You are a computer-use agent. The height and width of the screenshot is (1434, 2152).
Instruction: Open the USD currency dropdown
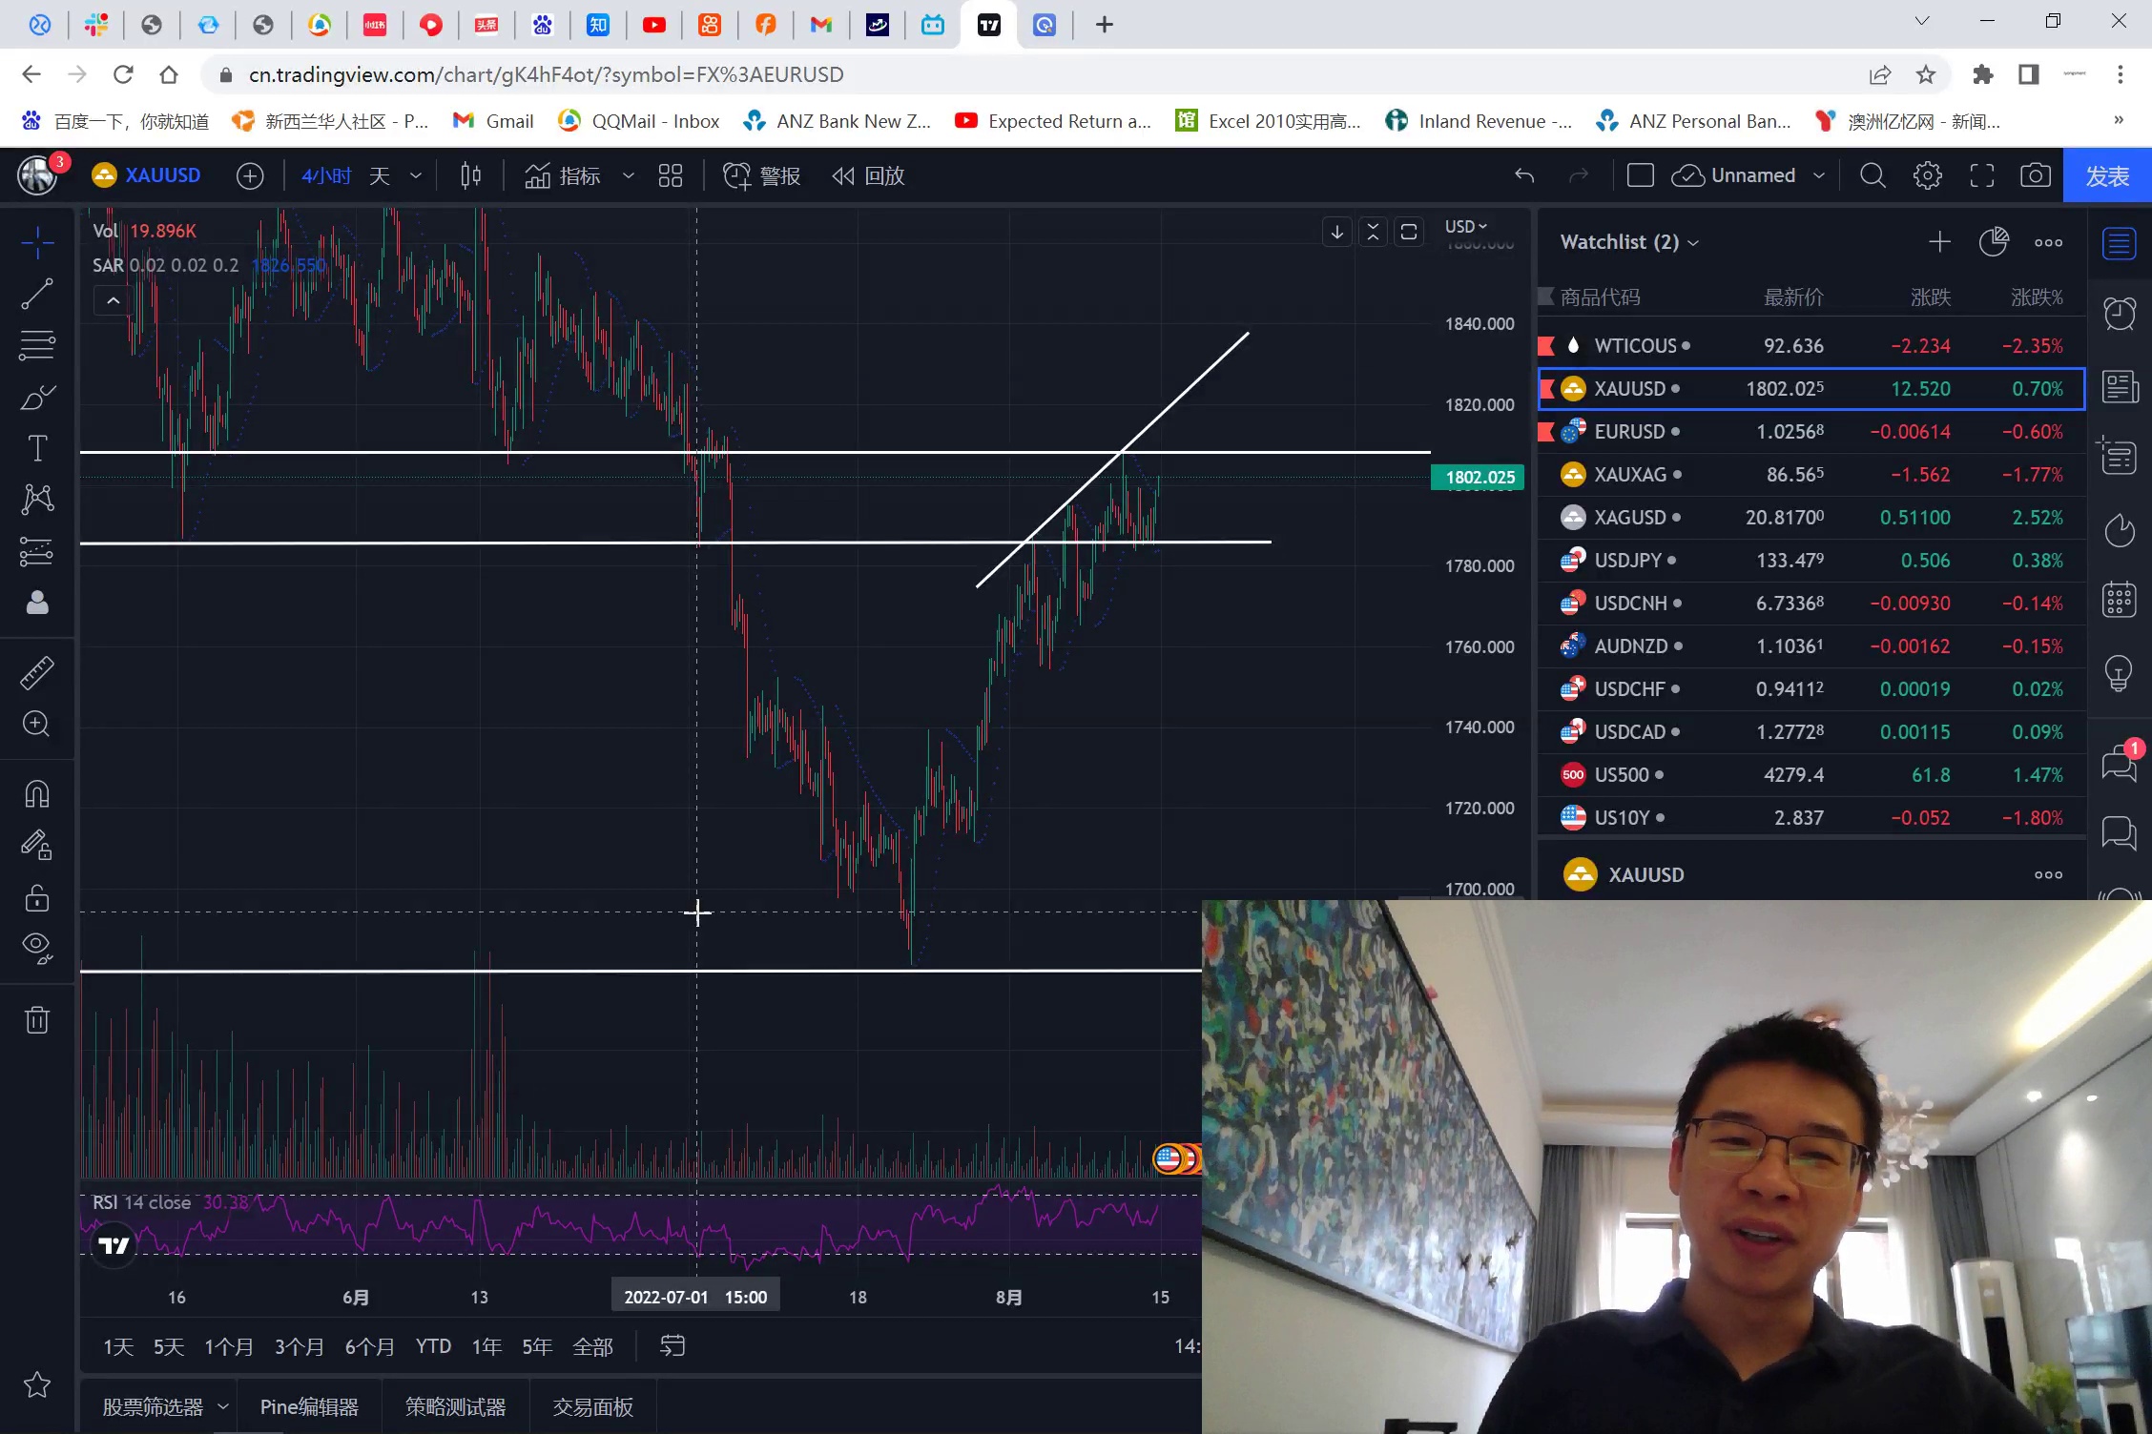(1465, 227)
